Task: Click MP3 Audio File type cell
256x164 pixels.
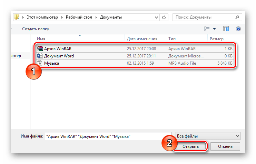Action: [x=182, y=63]
